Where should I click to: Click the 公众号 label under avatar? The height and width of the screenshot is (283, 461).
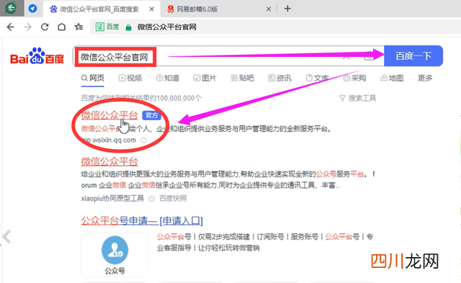[115, 271]
